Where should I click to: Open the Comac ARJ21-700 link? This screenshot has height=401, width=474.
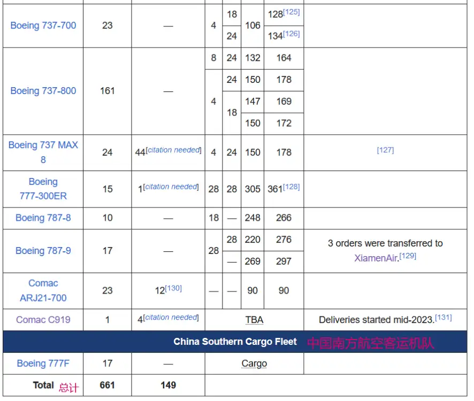click(x=43, y=291)
